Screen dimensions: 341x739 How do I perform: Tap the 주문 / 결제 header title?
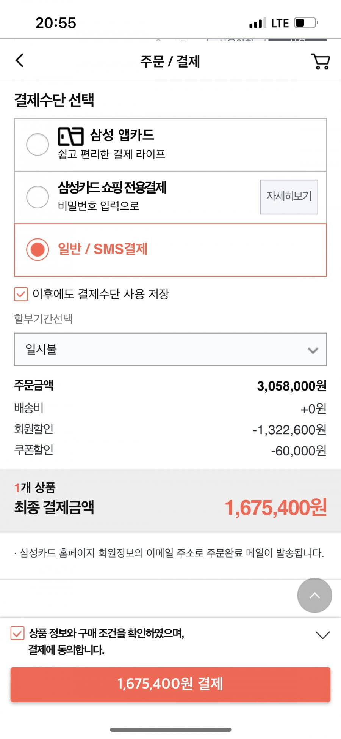(170, 61)
